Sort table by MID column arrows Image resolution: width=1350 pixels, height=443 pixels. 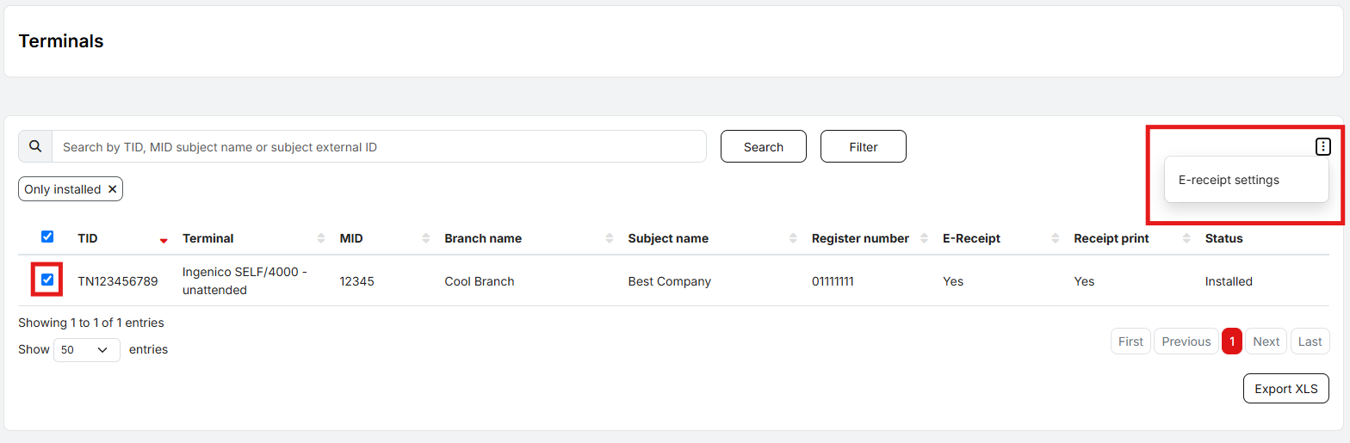coord(426,238)
